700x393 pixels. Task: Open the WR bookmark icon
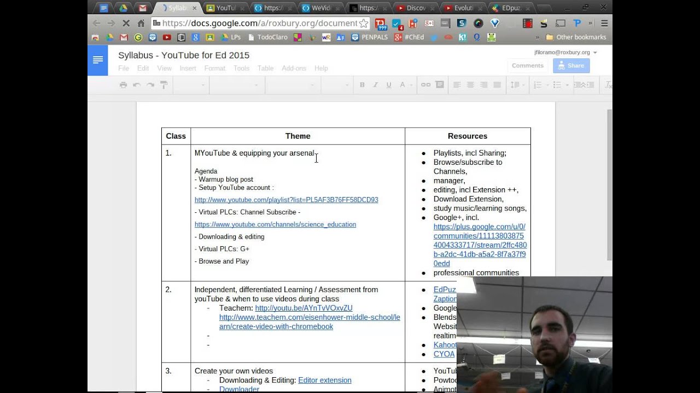coord(326,38)
